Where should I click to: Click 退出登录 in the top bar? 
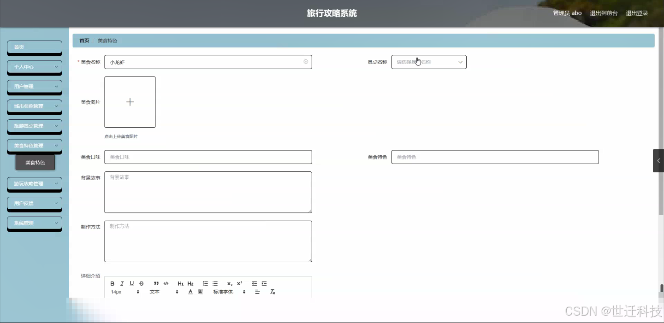pyautogui.click(x=637, y=13)
